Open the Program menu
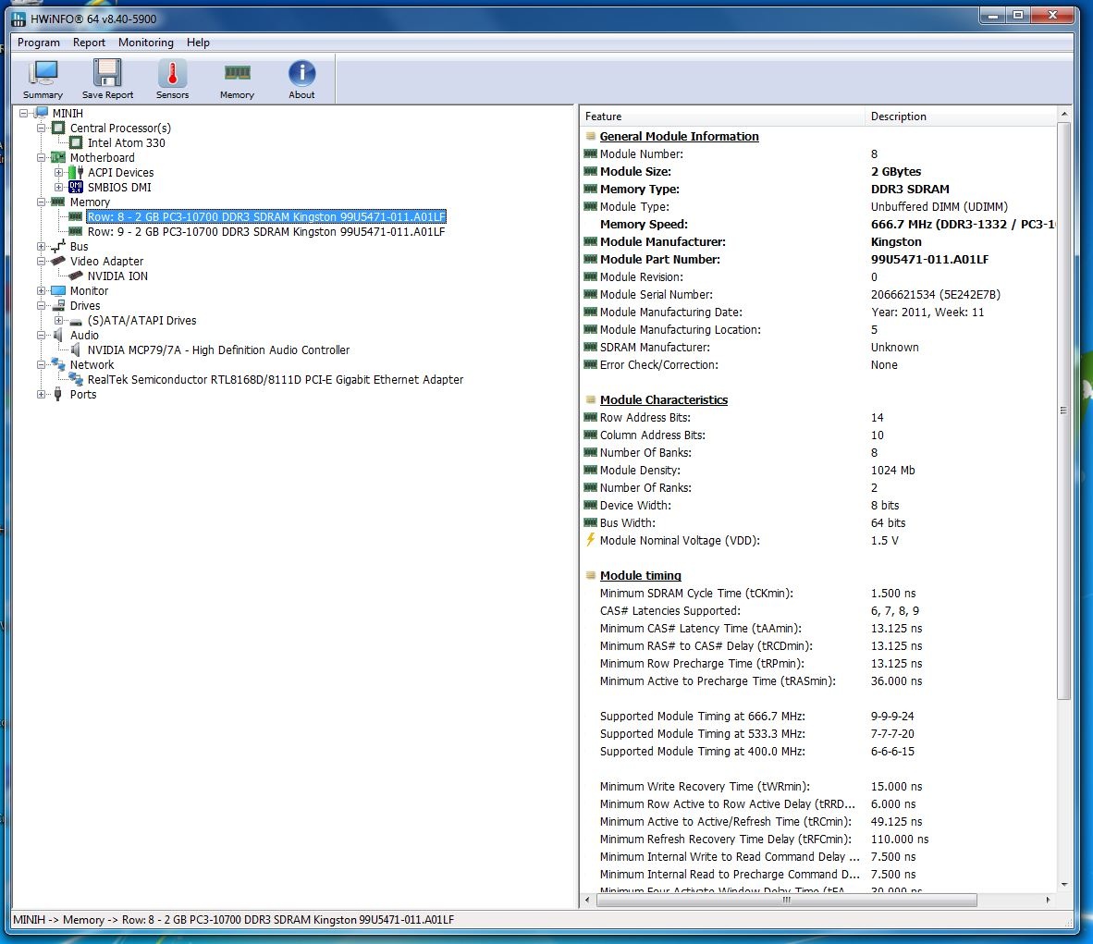 coord(38,43)
